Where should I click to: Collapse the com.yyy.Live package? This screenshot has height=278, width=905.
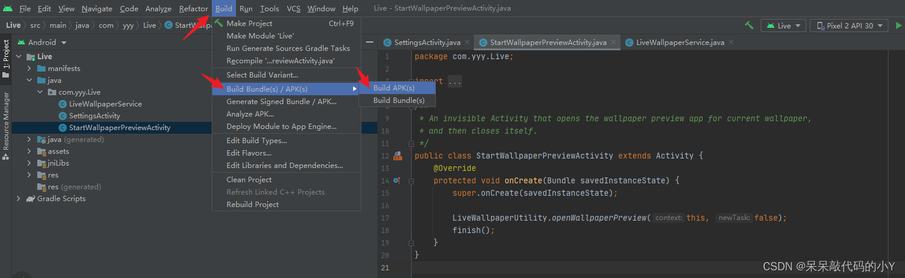(x=40, y=92)
